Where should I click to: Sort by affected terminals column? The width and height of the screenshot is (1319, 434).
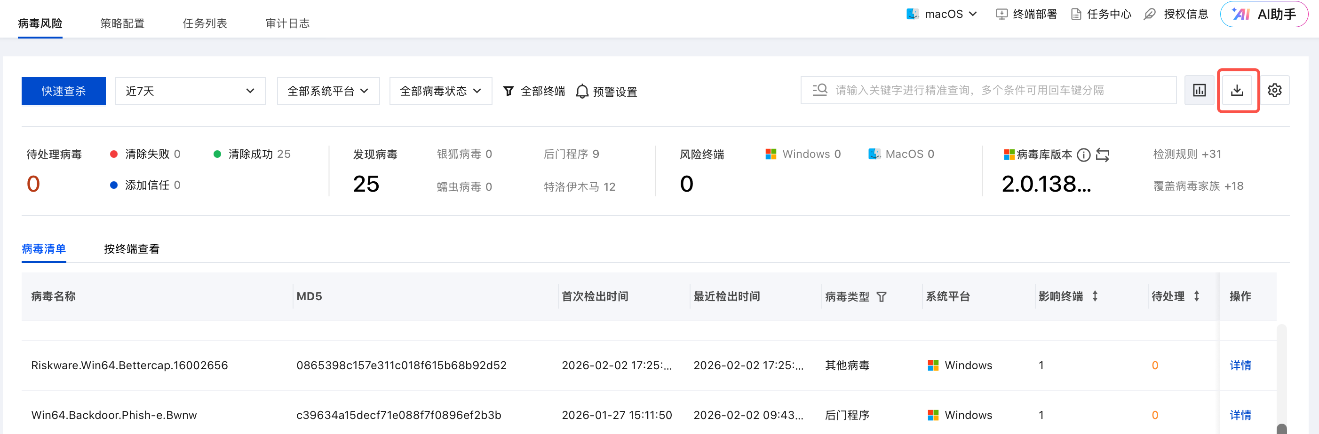click(x=1095, y=296)
